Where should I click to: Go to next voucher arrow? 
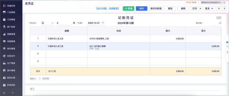(224, 8)
